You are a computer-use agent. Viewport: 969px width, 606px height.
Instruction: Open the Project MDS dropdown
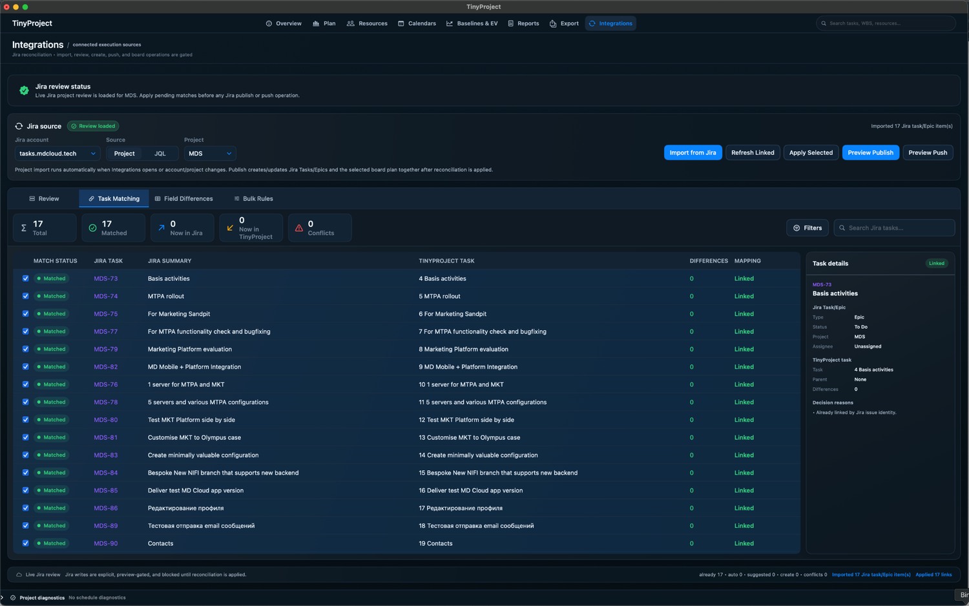coord(210,154)
